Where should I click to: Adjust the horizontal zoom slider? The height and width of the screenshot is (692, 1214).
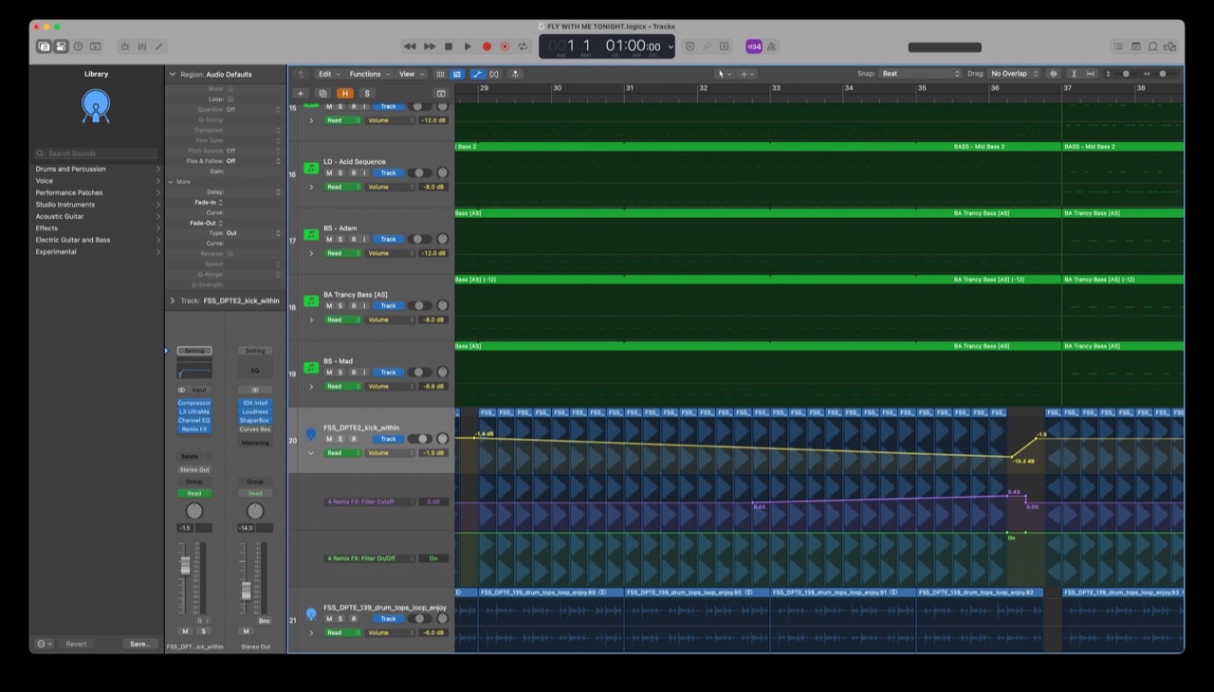pos(1163,74)
